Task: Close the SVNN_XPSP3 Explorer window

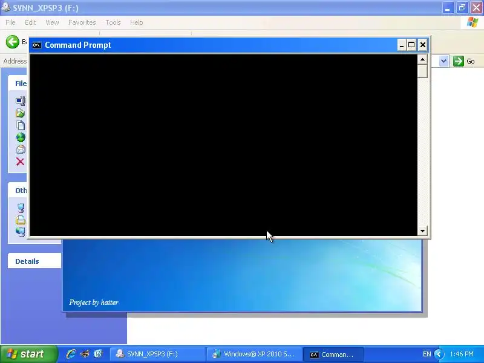Action: click(477, 8)
